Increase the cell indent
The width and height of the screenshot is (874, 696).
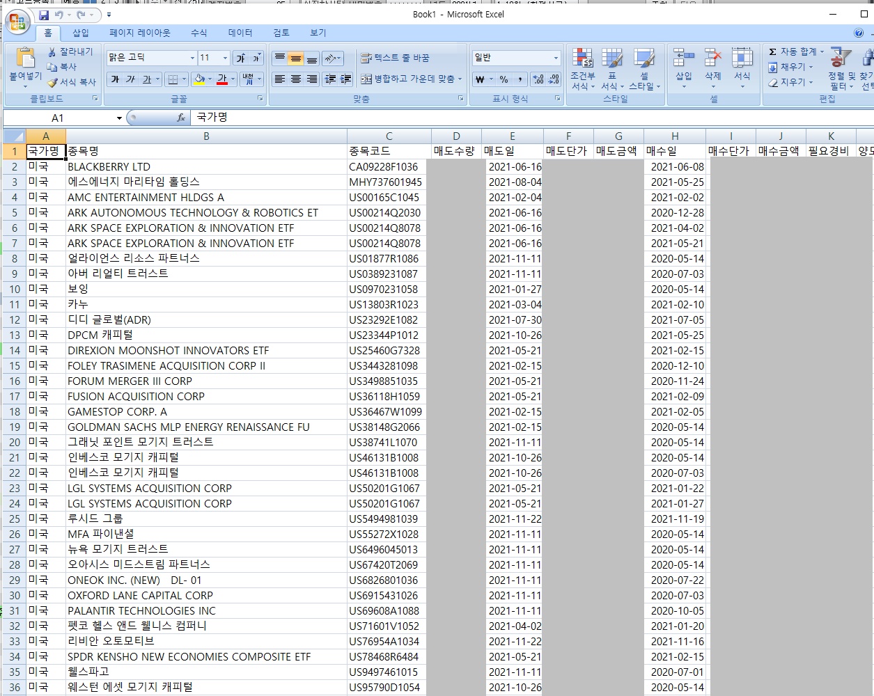[x=345, y=79]
